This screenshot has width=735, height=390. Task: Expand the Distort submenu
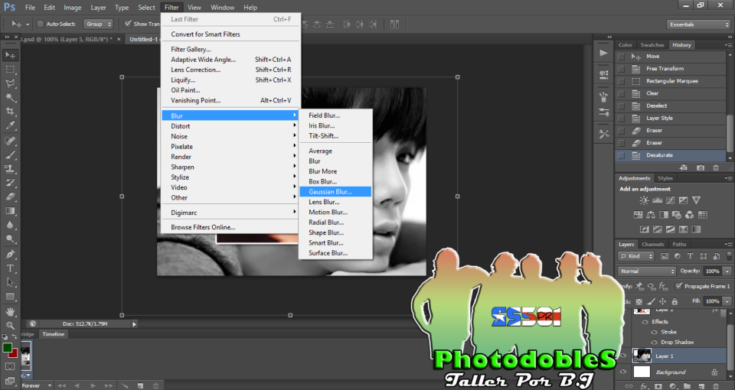(230, 126)
